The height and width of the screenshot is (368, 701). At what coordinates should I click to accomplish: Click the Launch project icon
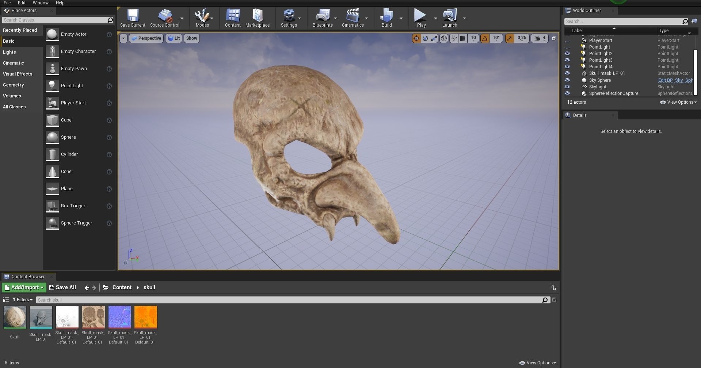point(450,18)
